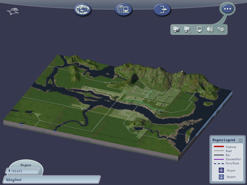Click the black Rail legend line
The image size is (247, 185).
point(219,155)
